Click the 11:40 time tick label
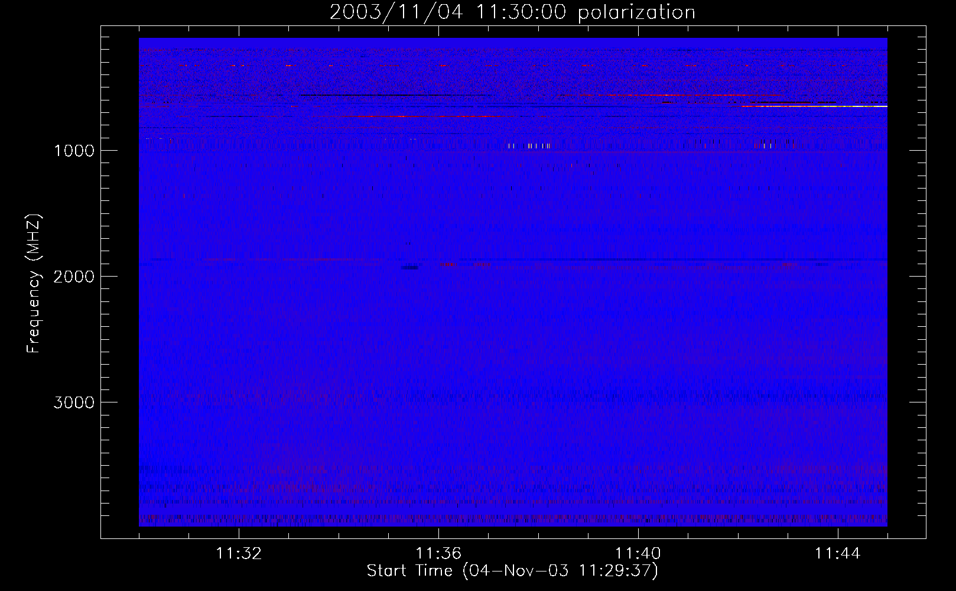Screen dimensions: 956x591 coord(638,554)
